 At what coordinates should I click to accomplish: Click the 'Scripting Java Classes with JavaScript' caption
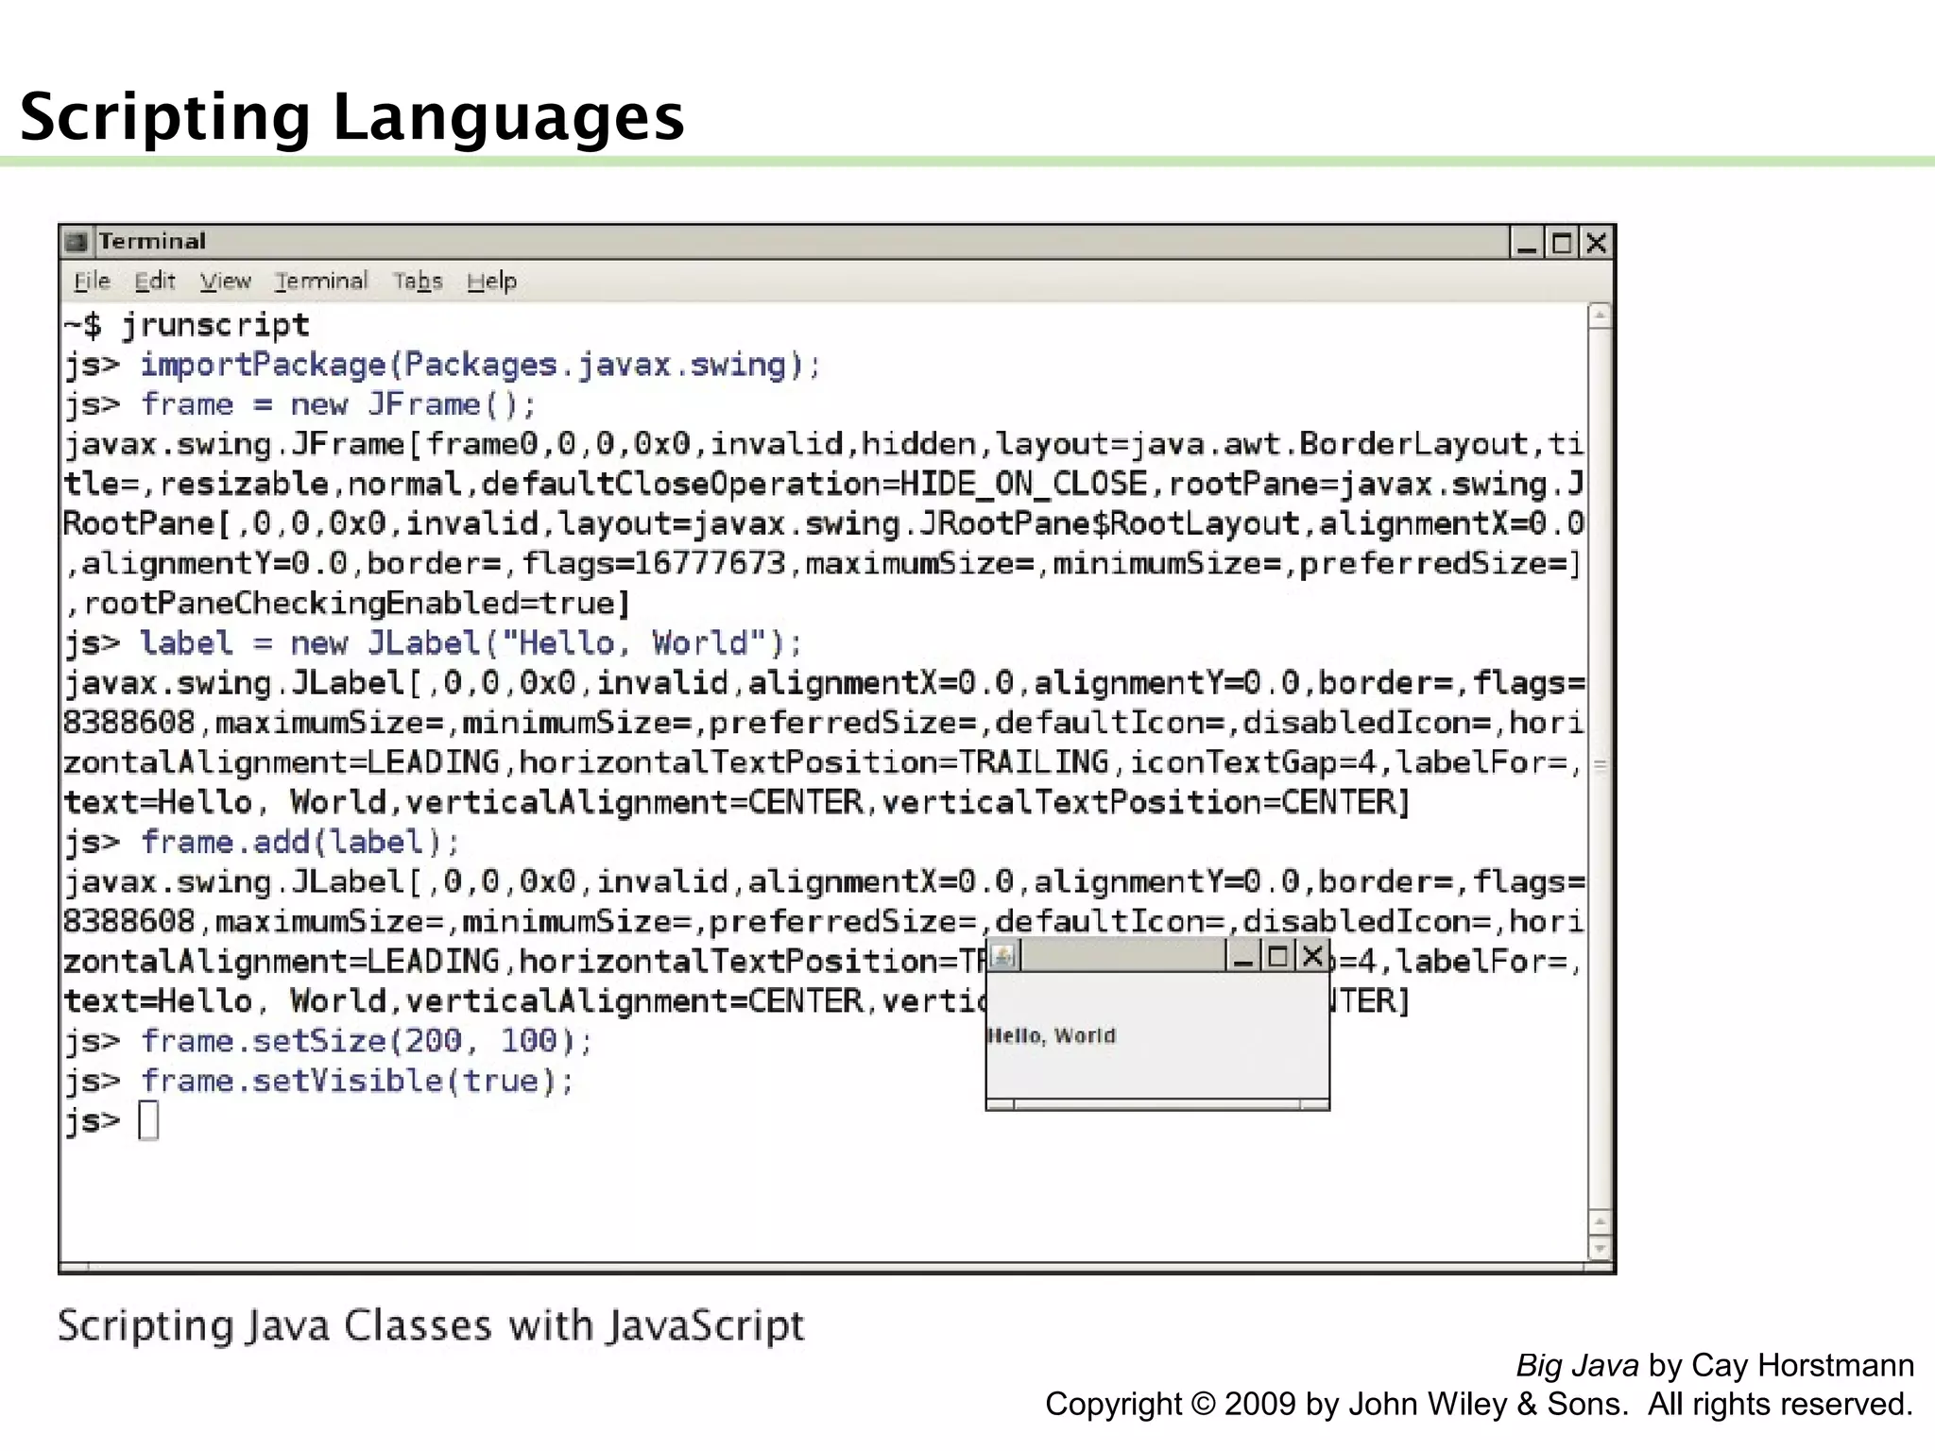click(x=431, y=1325)
